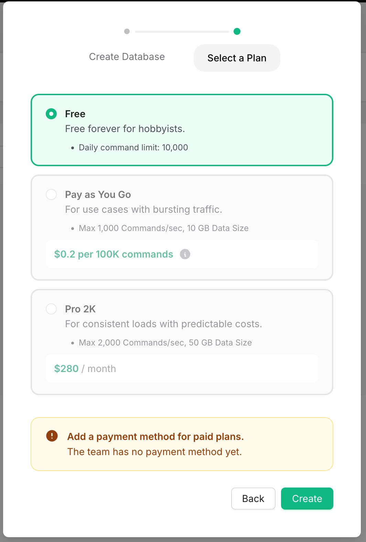The height and width of the screenshot is (542, 366).
Task: Click the Pro 2K plan title
Action: (80, 309)
